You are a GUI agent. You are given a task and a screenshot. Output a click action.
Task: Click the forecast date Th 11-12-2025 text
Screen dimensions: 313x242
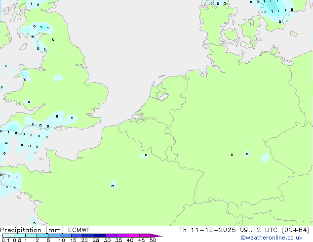pos(208,230)
